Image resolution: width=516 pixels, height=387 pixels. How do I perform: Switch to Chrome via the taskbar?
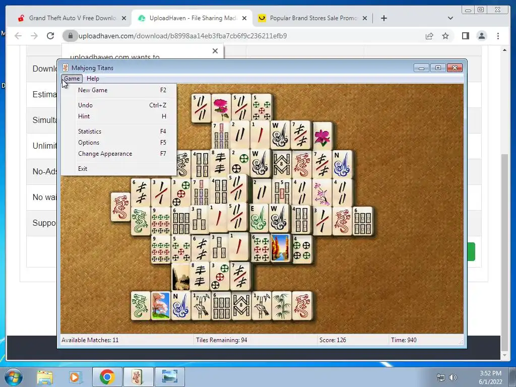(x=107, y=377)
